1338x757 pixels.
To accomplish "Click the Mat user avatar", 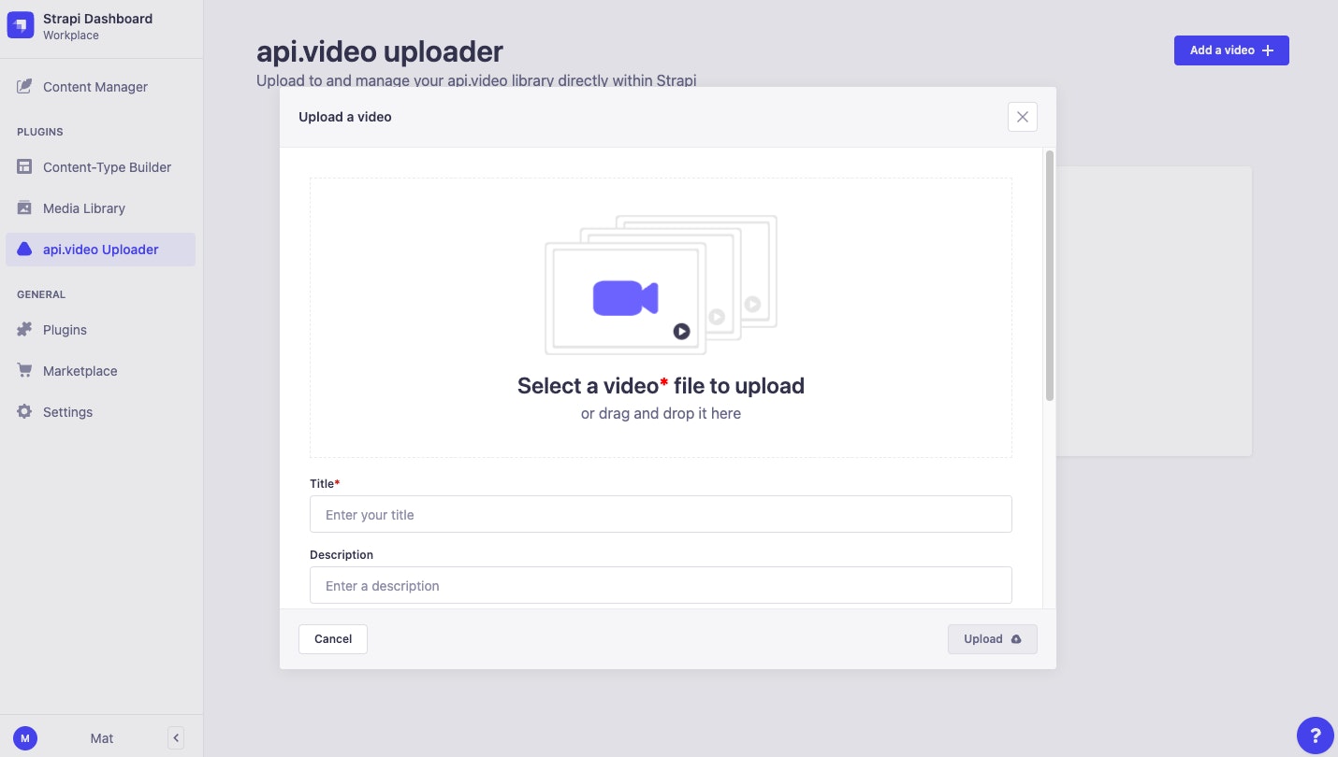I will (25, 738).
